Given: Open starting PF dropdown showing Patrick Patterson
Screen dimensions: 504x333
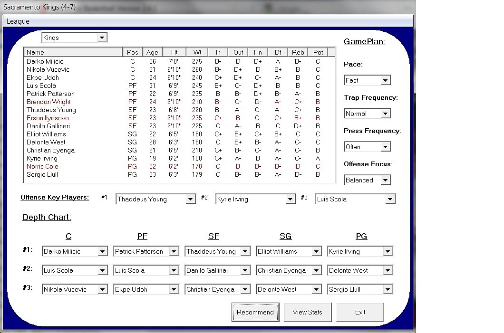Looking at the screenshot, I should coord(146,251).
